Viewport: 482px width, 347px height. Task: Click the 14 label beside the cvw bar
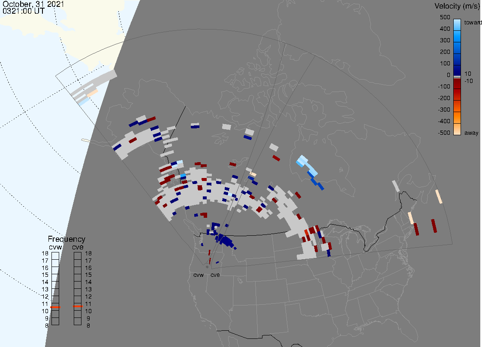coord(45,282)
